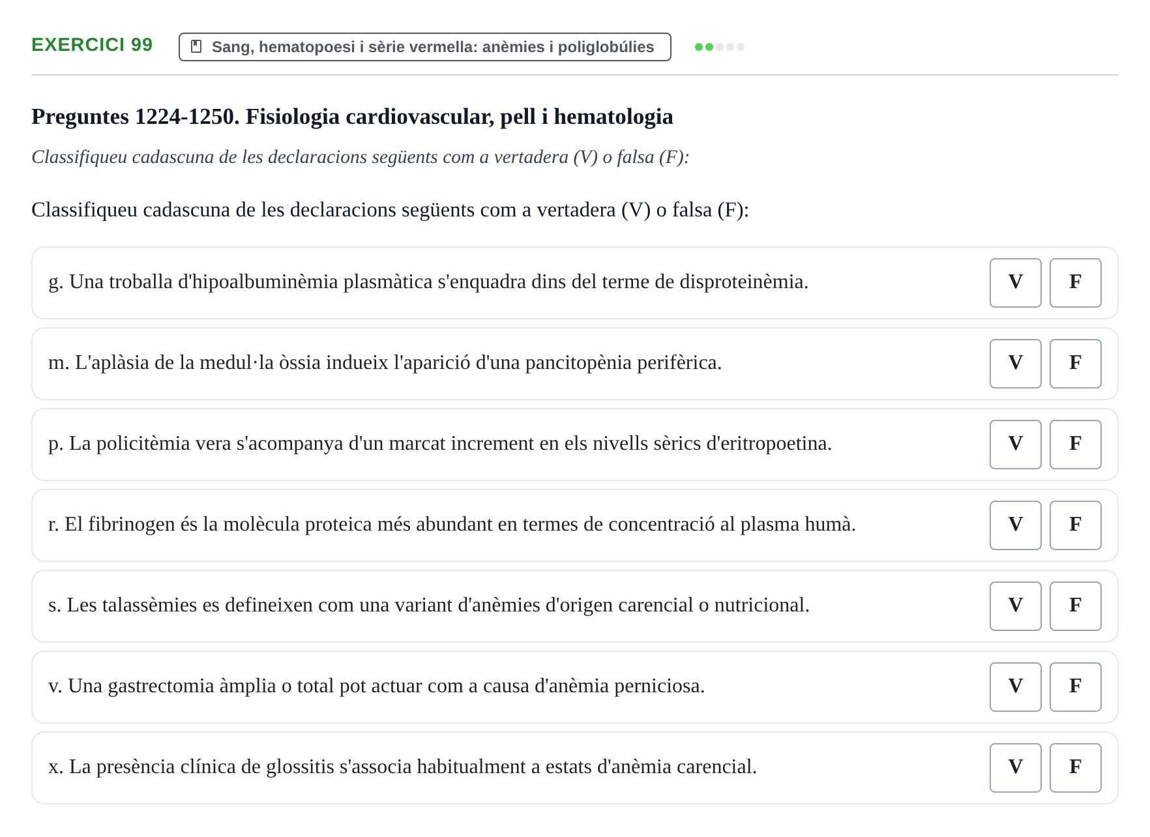The width and height of the screenshot is (1150, 837).
Task: Click statement text 'Les talassèmies es defineixen'
Action: pyautogui.click(x=429, y=605)
